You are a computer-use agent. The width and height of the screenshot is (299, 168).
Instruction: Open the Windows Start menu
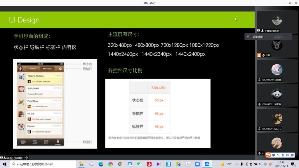(5, 164)
